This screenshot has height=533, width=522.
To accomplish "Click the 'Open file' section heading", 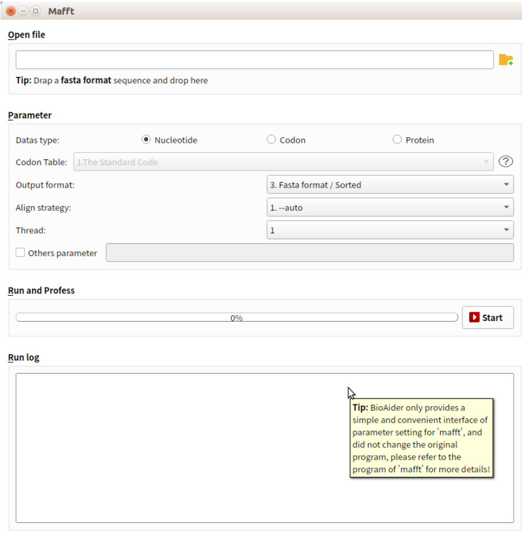I will pos(27,35).
